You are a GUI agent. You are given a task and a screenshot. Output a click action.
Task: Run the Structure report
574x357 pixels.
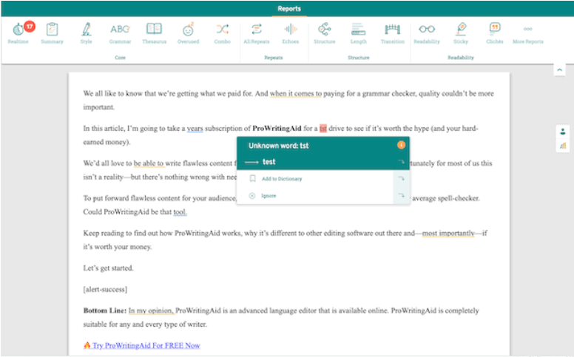pos(324,33)
